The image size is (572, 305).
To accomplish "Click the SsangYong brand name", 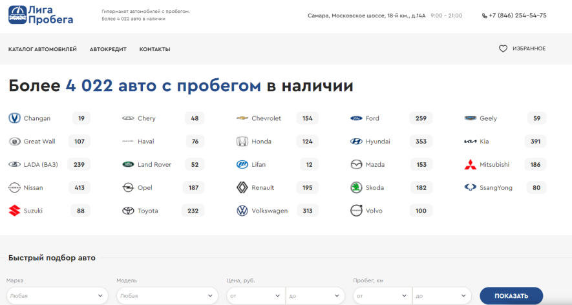I will tap(496, 188).
